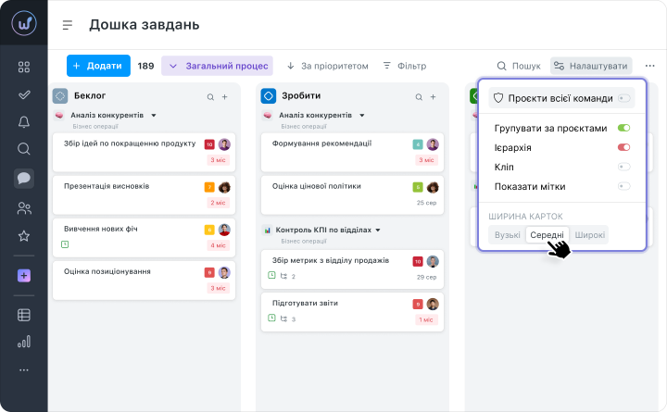Open the chat messages sidebar icon
This screenshot has width=667, height=412.
(24, 179)
